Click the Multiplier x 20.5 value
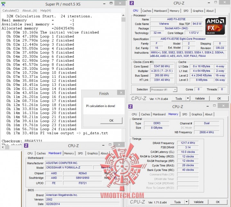The height and width of the screenshot is (207, 231). pos(162,71)
